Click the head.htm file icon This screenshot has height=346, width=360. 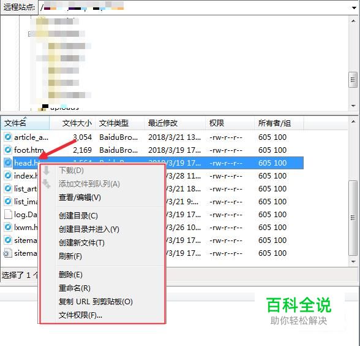(8, 163)
